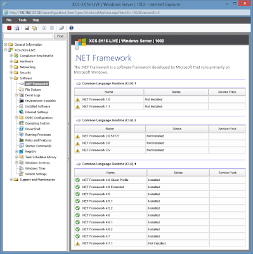253x254 pixels.
Task: Expand the ODBC Configuration node
Action: tap(16, 117)
